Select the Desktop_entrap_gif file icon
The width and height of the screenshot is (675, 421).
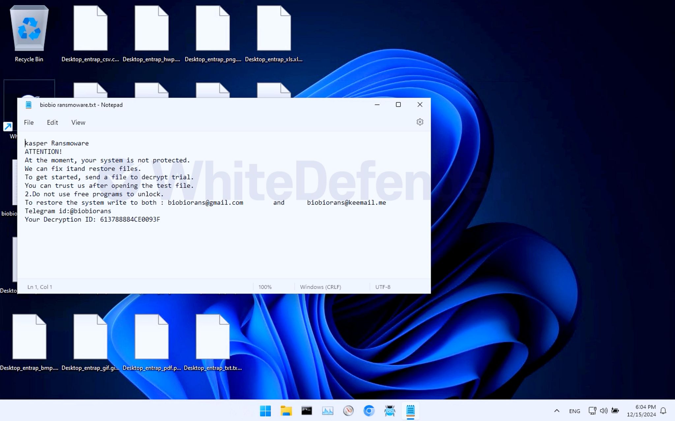tap(90, 342)
